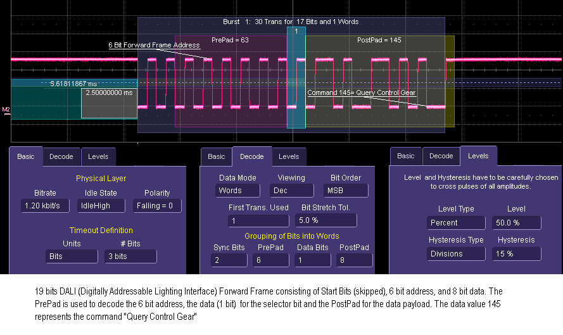Open Data Mode dropdown showing Words
The image size is (563, 335).
237,191
